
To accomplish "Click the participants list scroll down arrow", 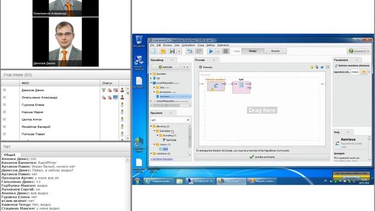I will click(x=128, y=138).
